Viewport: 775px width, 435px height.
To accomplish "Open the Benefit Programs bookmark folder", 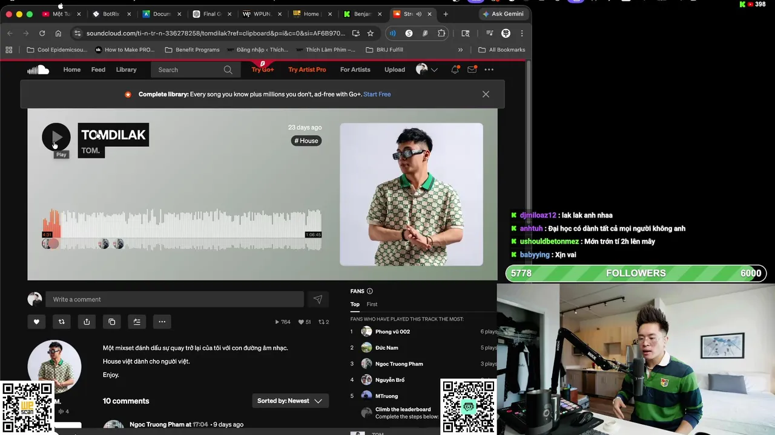I will (x=192, y=50).
